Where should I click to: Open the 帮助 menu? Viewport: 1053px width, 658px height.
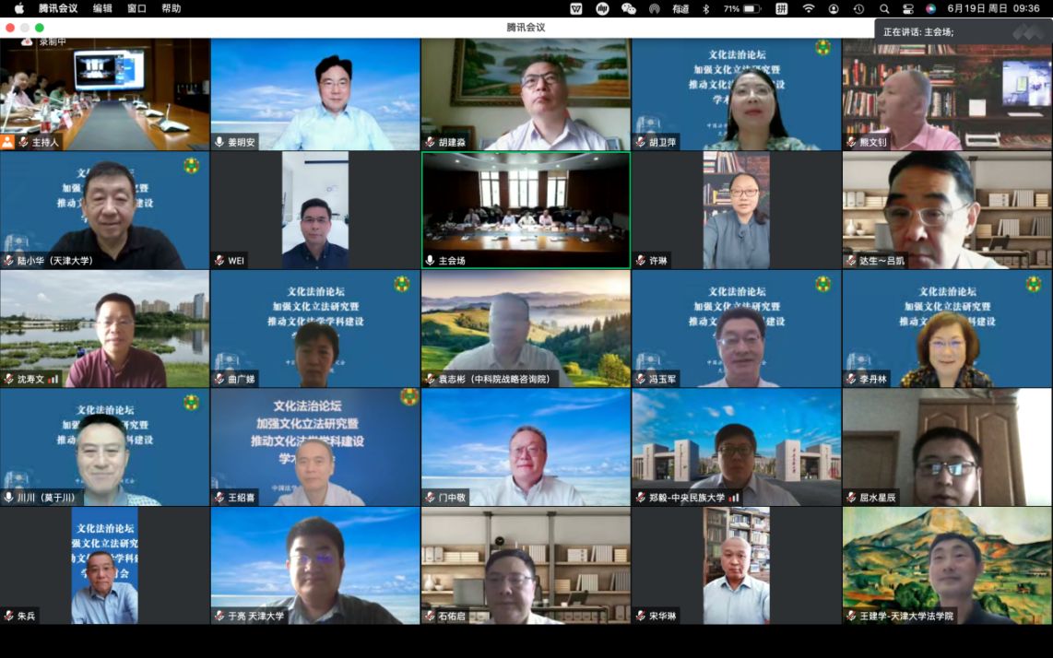[171, 8]
